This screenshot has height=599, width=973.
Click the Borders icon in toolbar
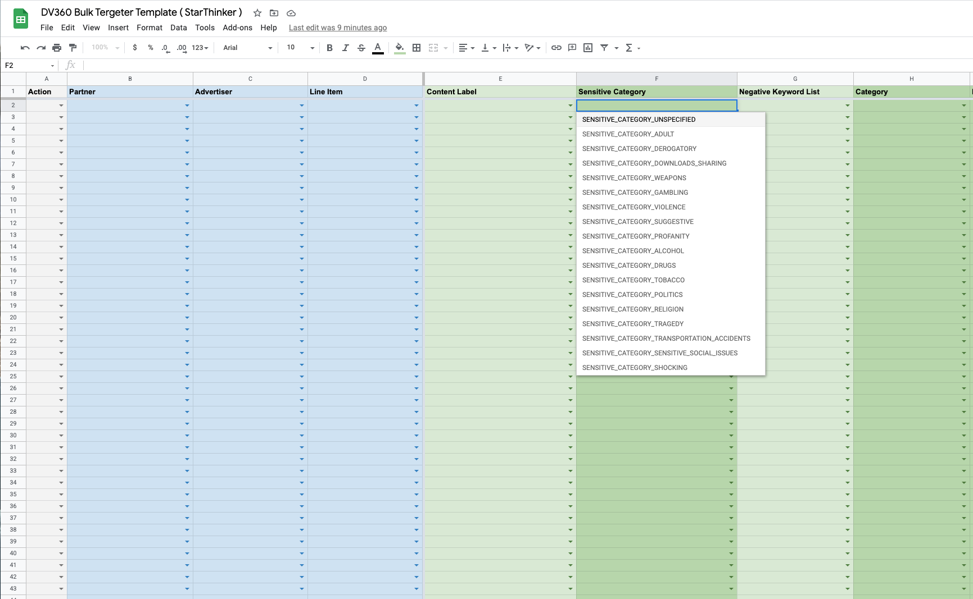417,48
